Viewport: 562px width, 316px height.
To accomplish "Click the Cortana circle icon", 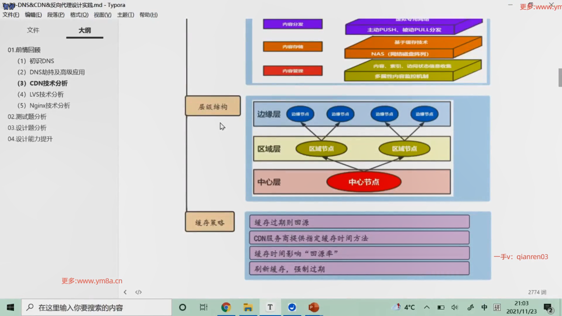I will point(182,307).
